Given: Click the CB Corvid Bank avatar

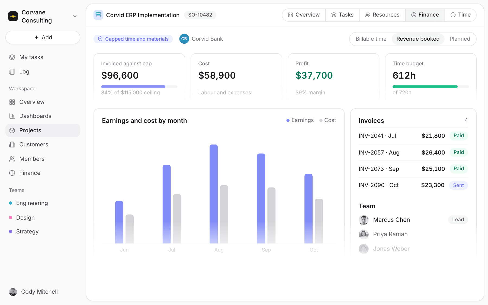Looking at the screenshot, I should coord(184,39).
